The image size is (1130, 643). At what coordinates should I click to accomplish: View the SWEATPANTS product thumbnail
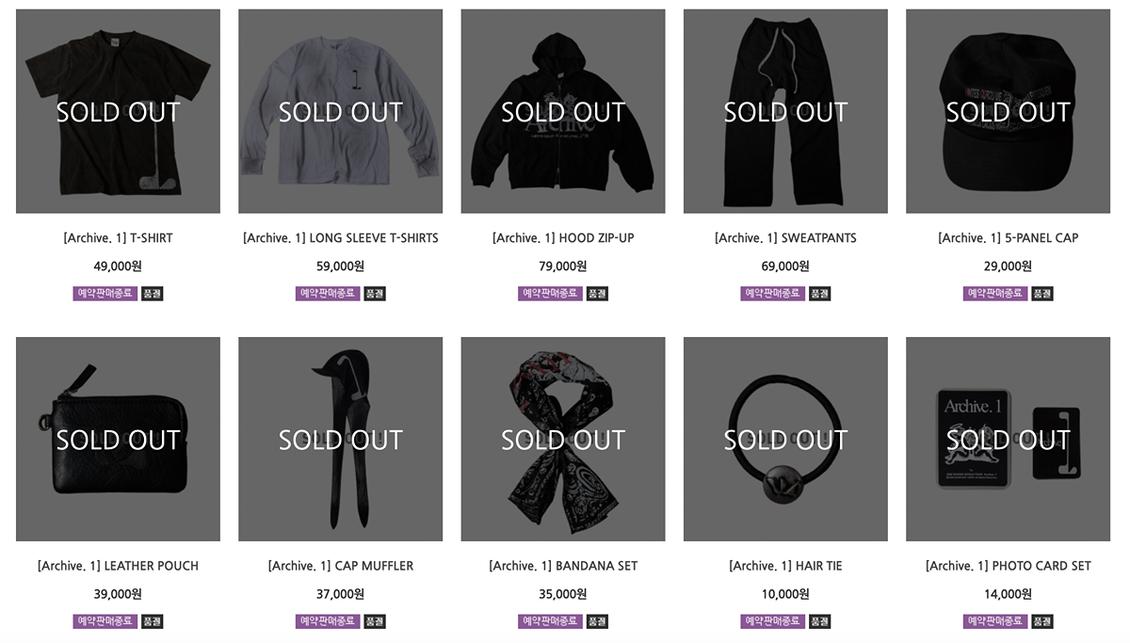pyautogui.click(x=785, y=111)
